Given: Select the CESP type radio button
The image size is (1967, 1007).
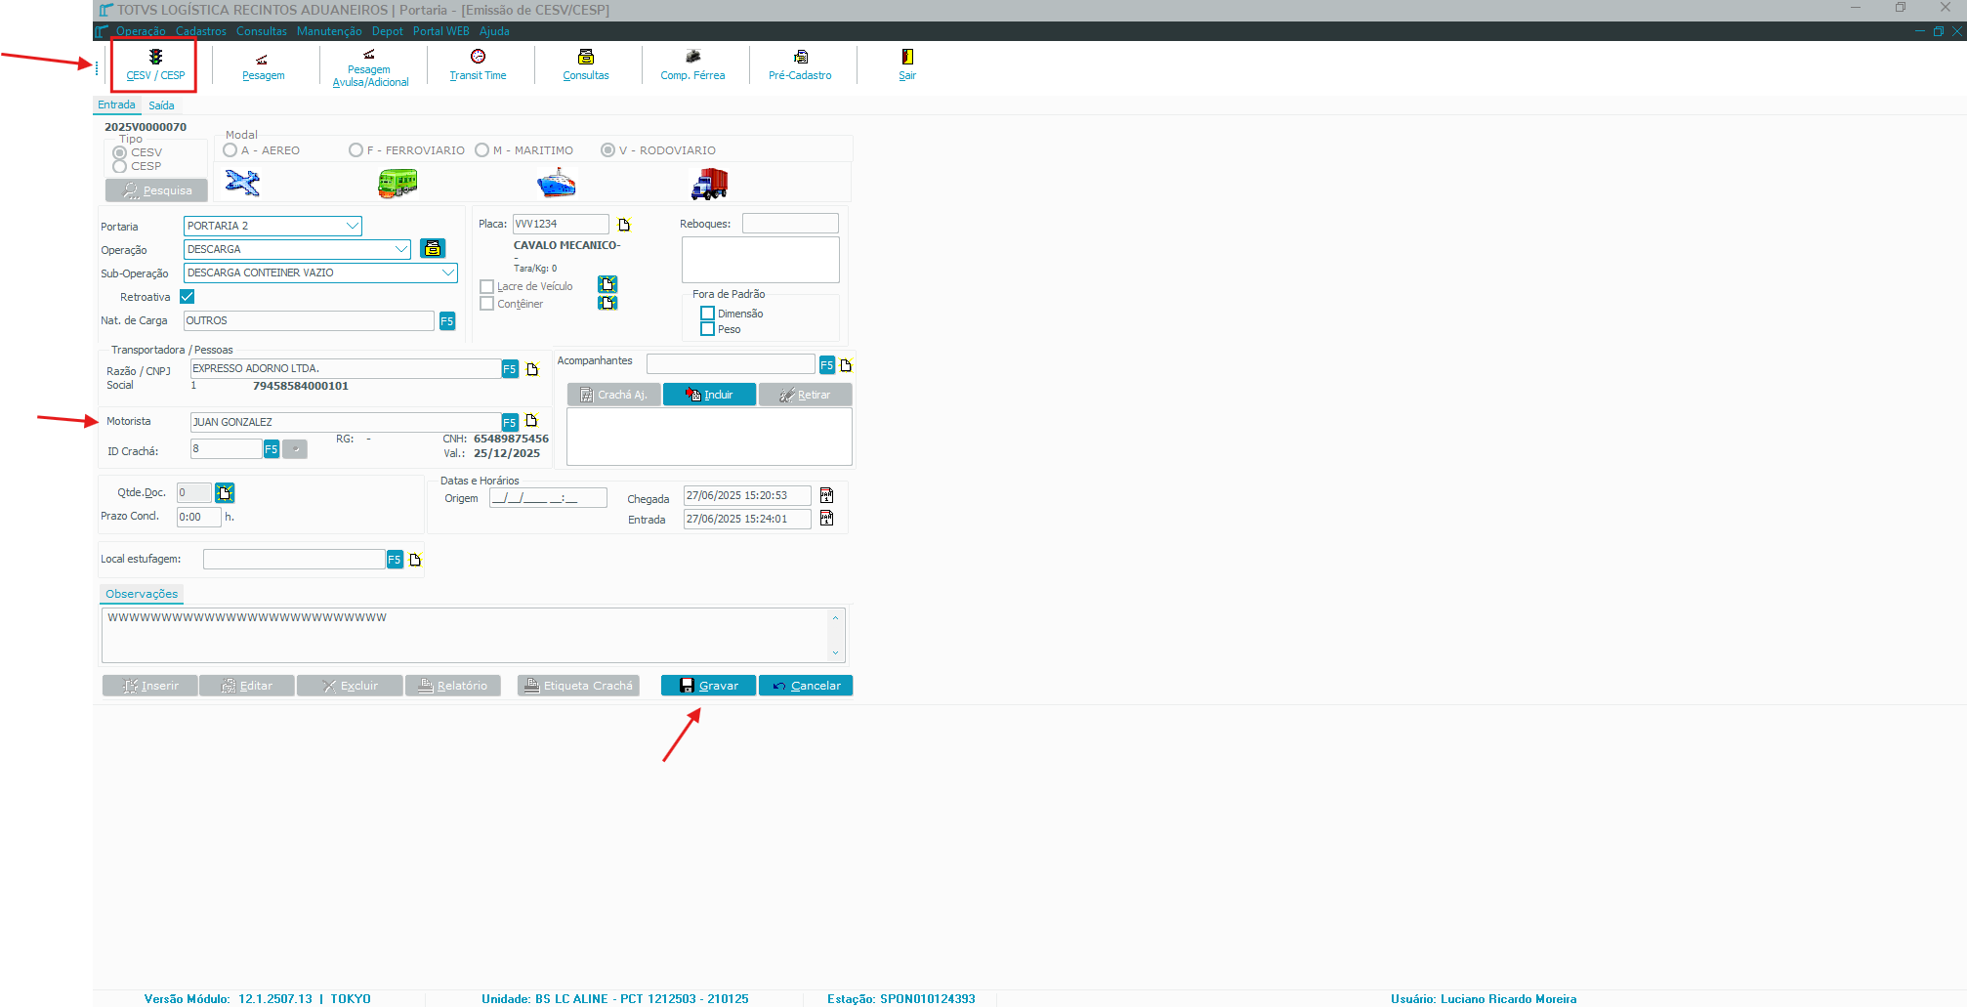Looking at the screenshot, I should coord(120,167).
